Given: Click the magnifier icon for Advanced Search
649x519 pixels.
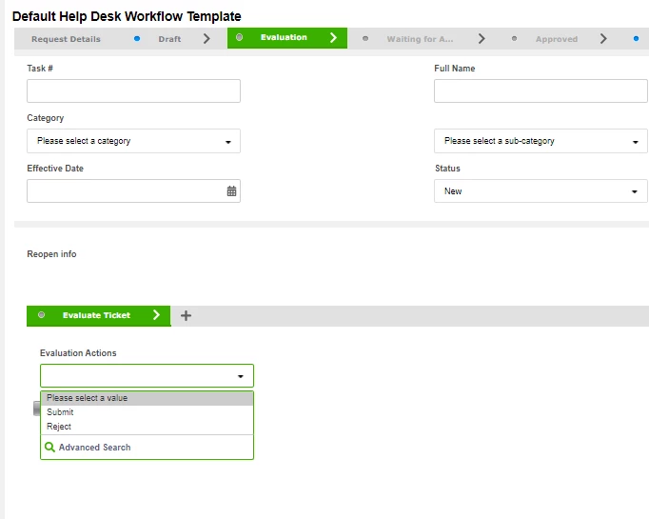Looking at the screenshot, I should tap(50, 447).
